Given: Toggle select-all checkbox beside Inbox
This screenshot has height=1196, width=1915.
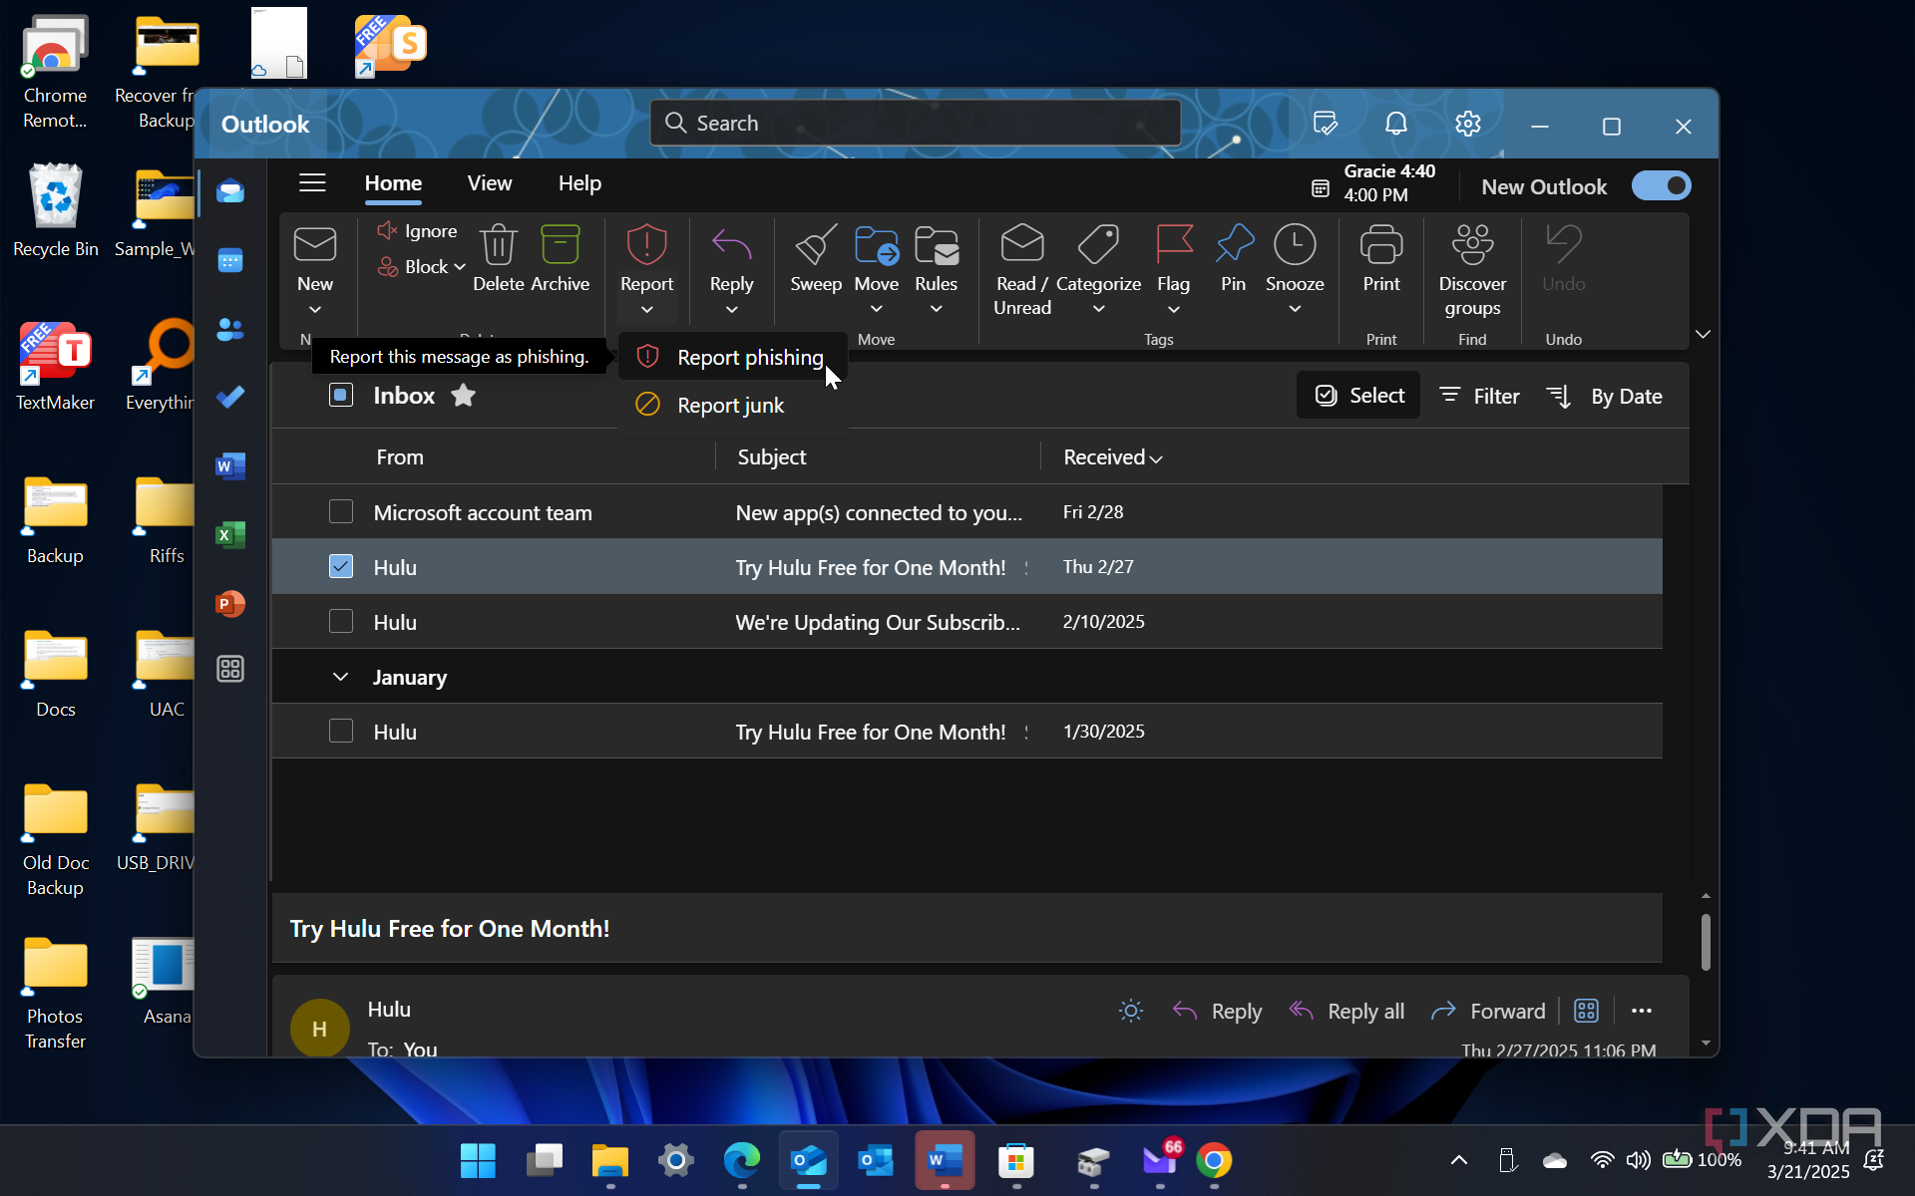Looking at the screenshot, I should click(341, 395).
